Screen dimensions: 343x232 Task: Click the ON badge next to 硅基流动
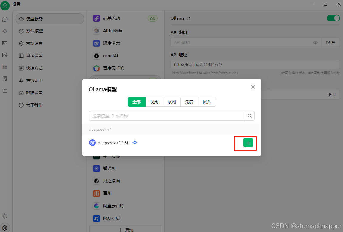tap(153, 18)
